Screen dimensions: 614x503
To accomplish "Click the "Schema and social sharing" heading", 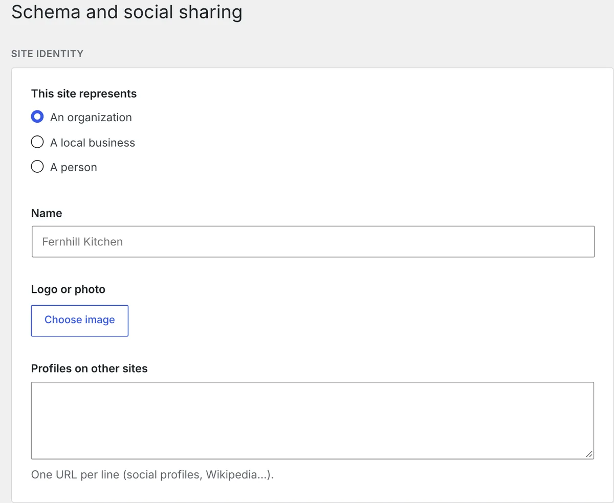I will (x=127, y=11).
